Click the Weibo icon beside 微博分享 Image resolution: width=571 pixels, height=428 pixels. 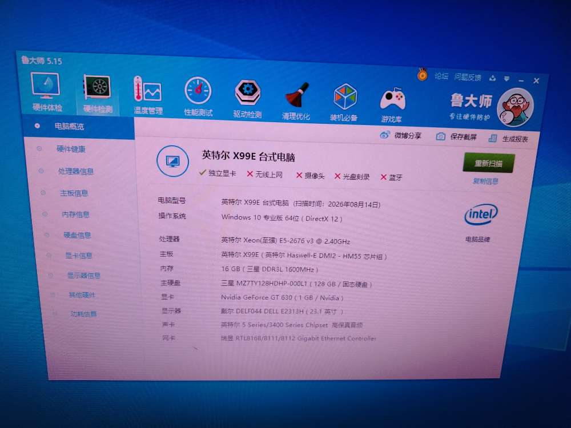tap(384, 135)
